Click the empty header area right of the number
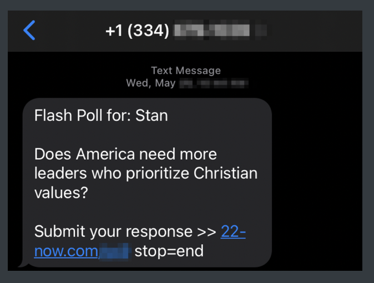Viewport: 374px width, 283px height. coord(316,31)
